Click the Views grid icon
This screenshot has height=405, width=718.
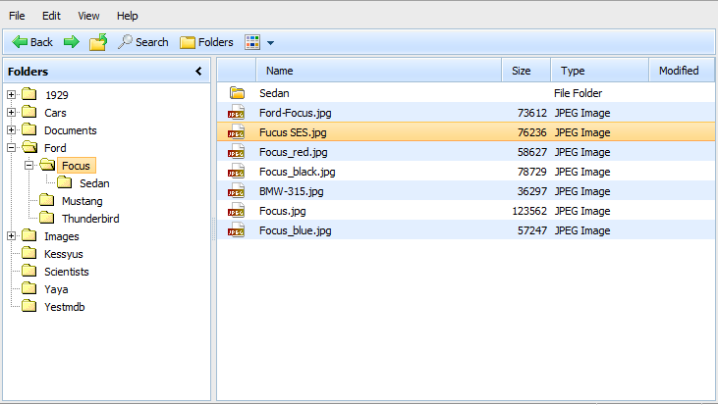pos(252,42)
